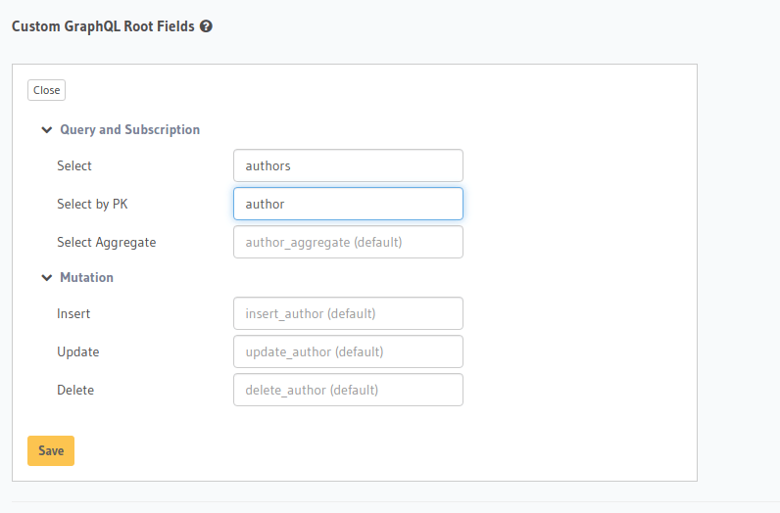Screen dimensions: 780x513
Task: Click the insert_author default input field
Action: point(348,313)
